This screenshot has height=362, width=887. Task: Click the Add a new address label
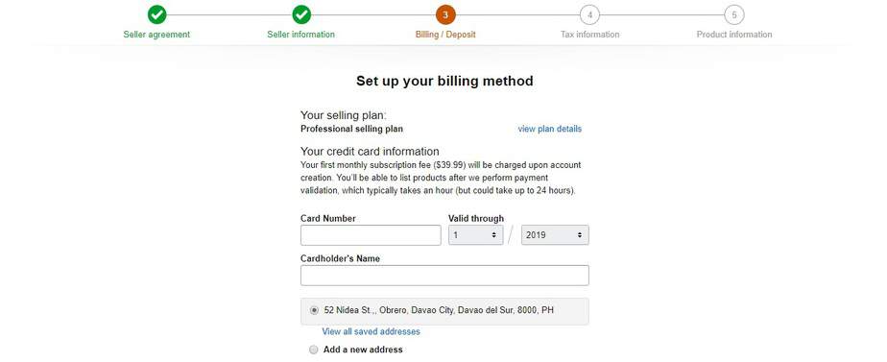tap(363, 350)
